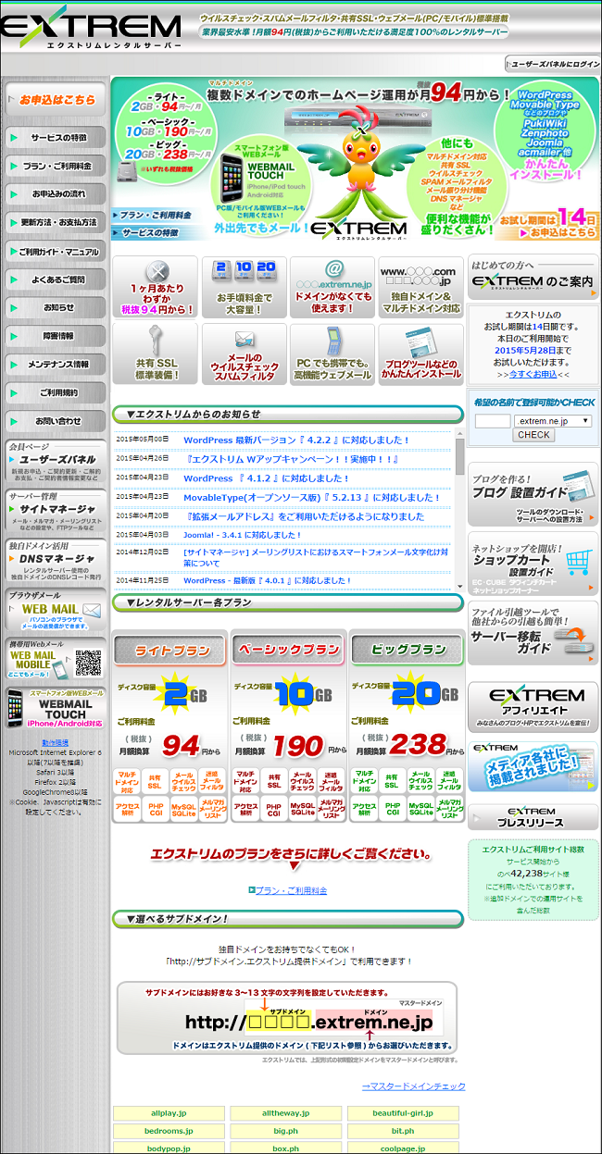602x1154 pixels.
Task: Open 障害情報 sidebar item
Action: [x=56, y=336]
